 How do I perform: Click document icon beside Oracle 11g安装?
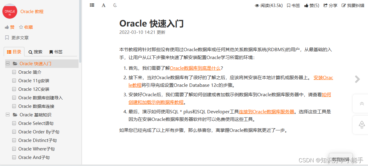pos(14,81)
